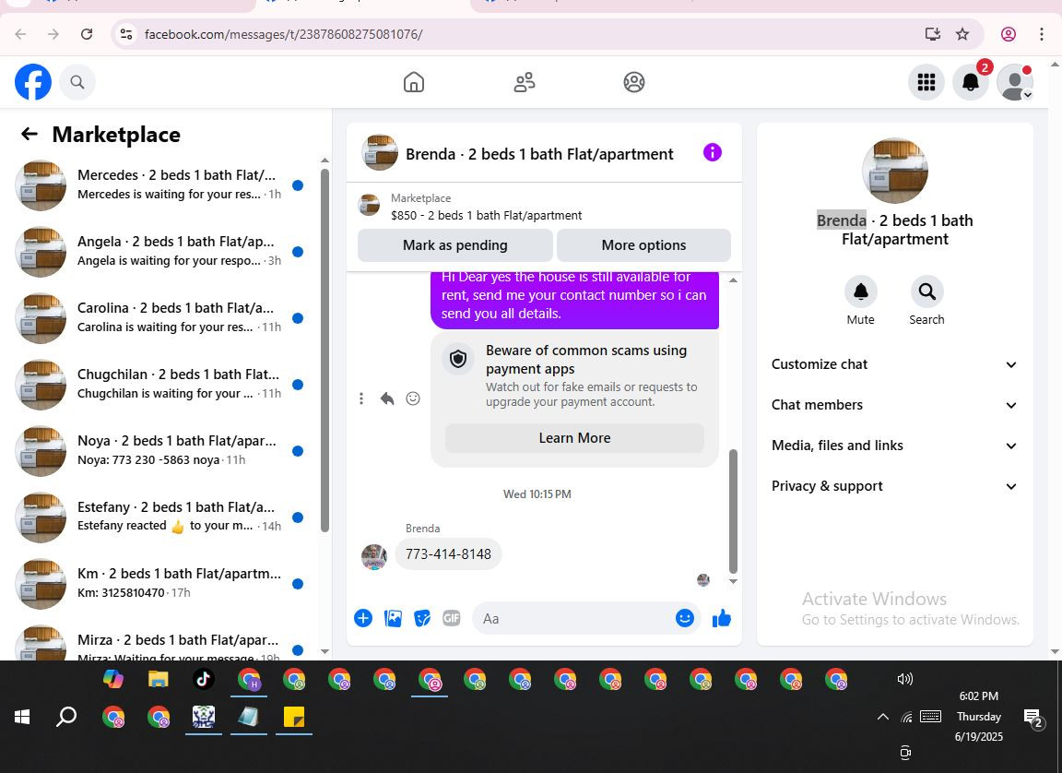Screen dimensions: 1062x773
Task: Open more actions plus icon in composer
Action: click(363, 618)
